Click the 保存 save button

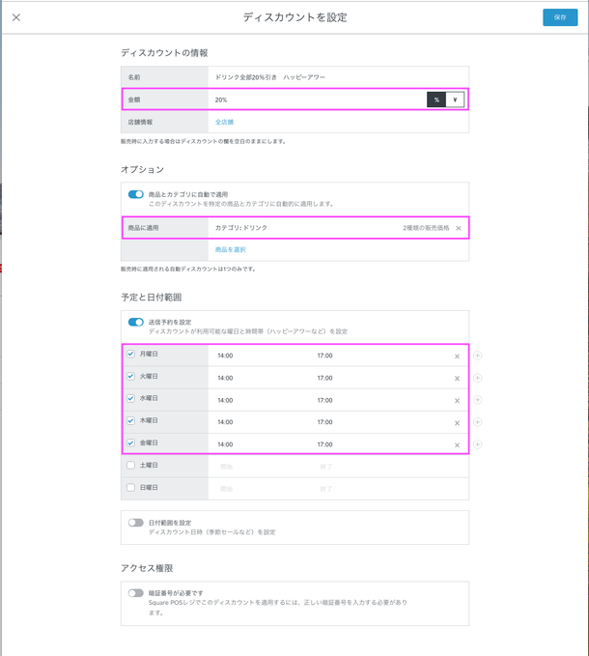(x=560, y=17)
